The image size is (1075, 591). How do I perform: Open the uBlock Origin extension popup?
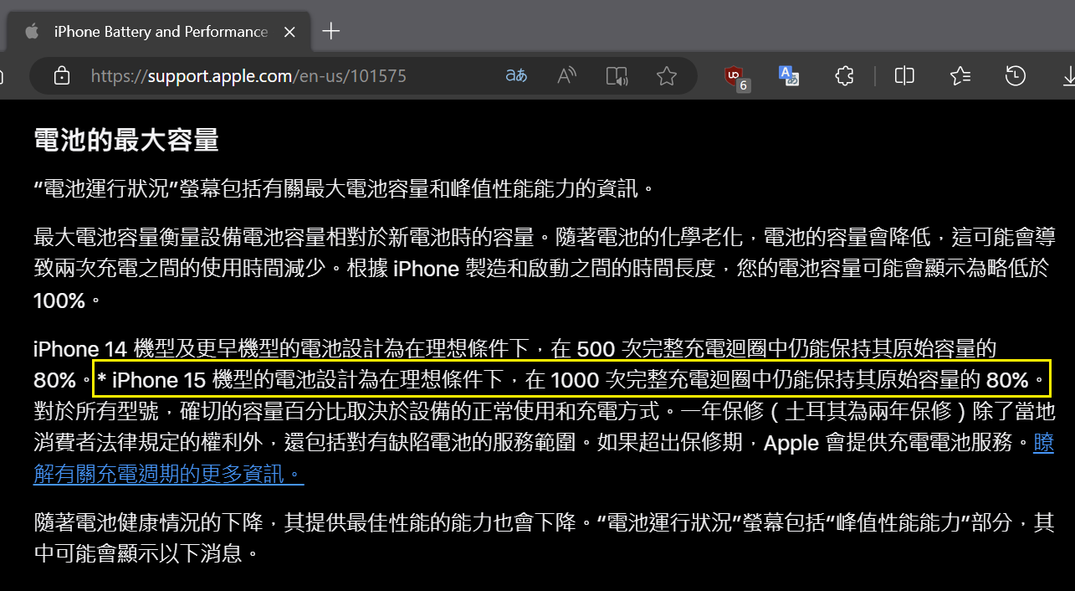coord(735,76)
